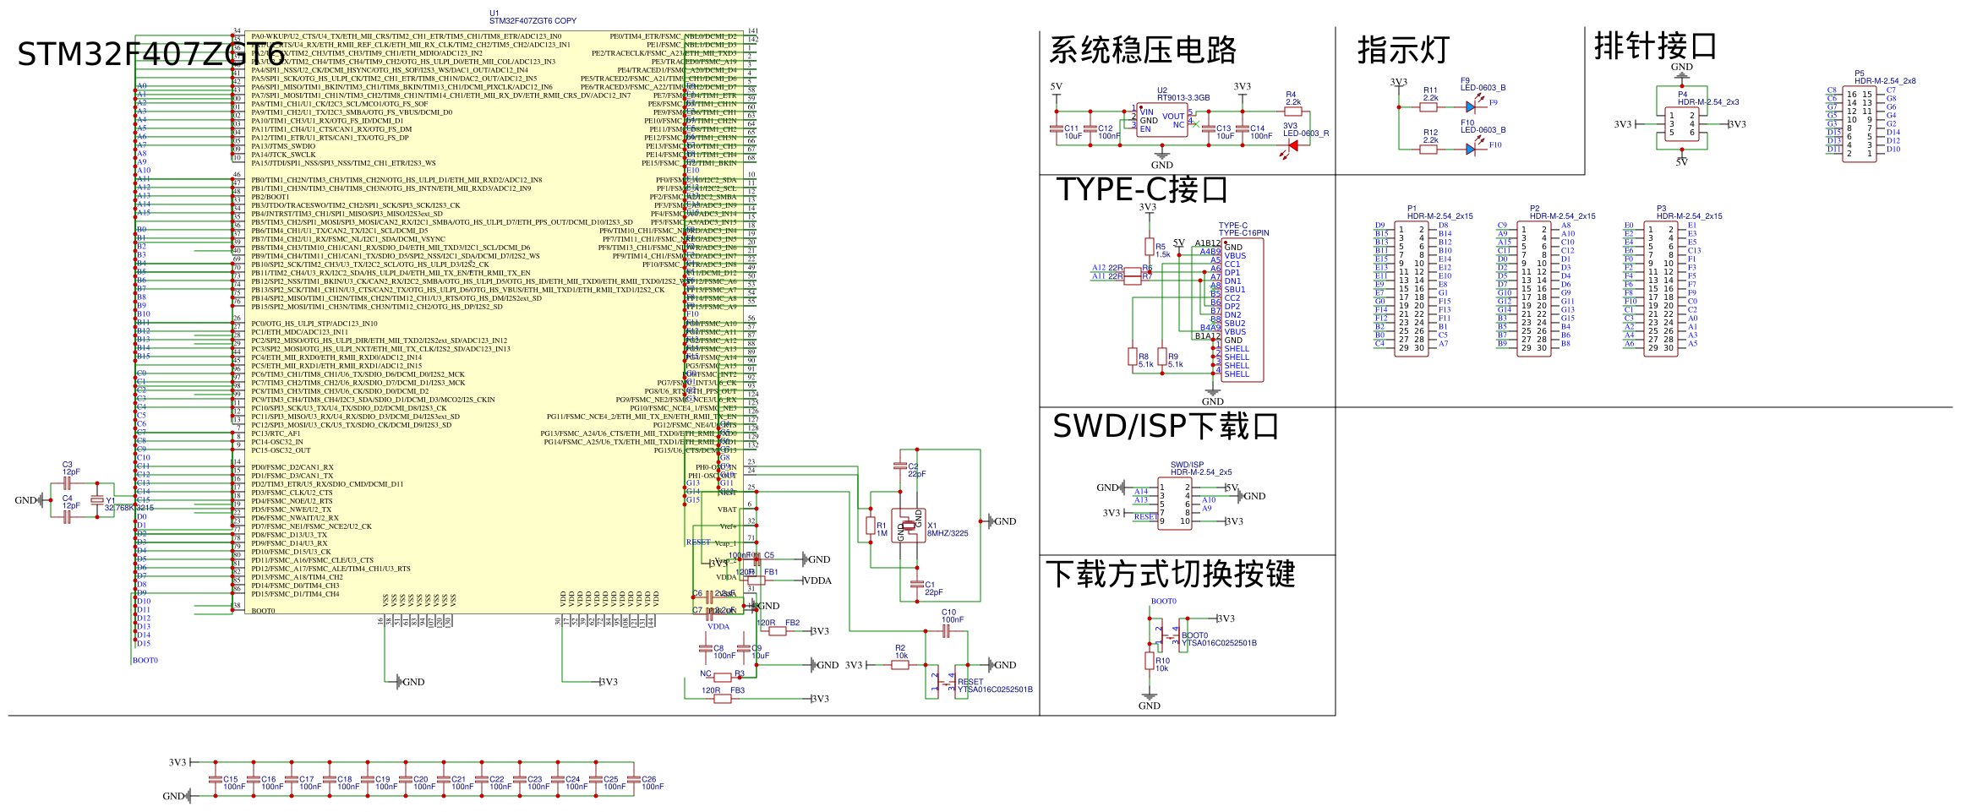Image resolution: width=1961 pixels, height=812 pixels.
Task: Select crystal X1 8MHZ/3225
Action: tap(909, 526)
